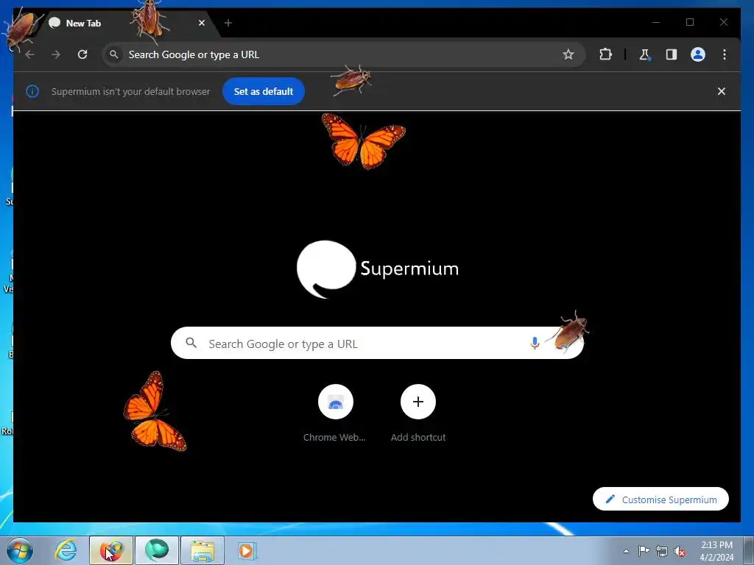This screenshot has width=754, height=565.
Task: Bookmark this tab with the star icon
Action: [568, 54]
